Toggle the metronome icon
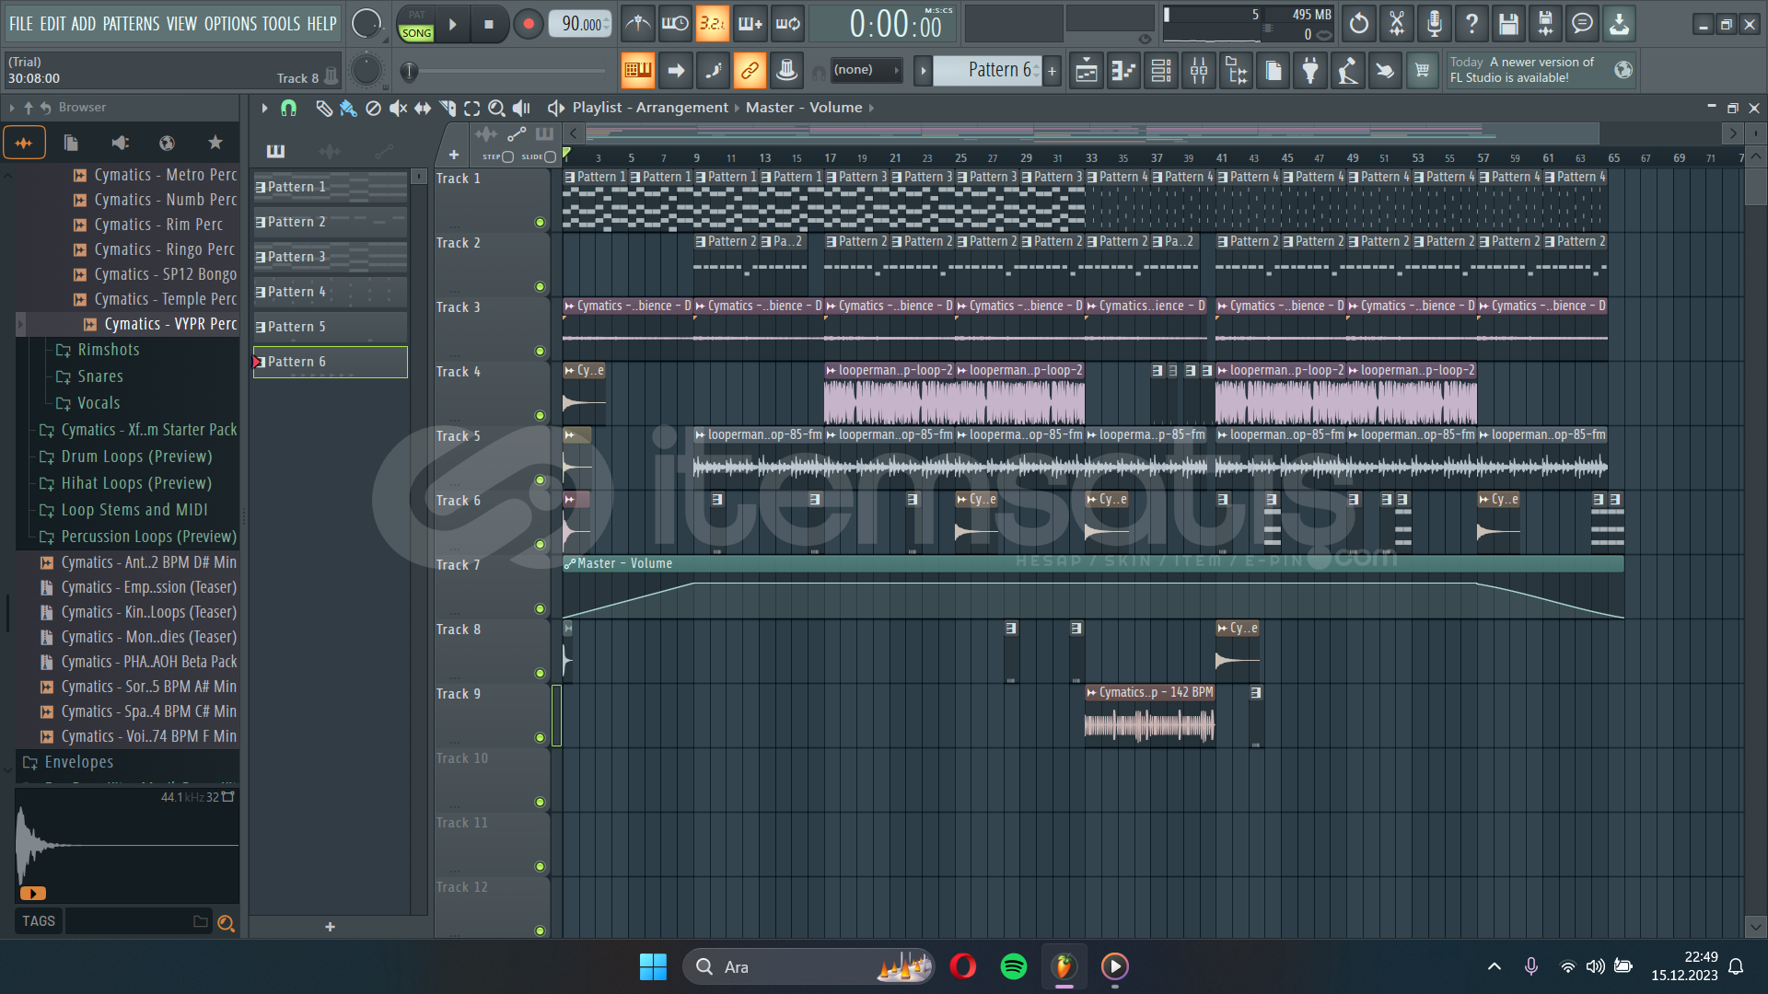Viewport: 1768px width, 994px height. tap(637, 24)
